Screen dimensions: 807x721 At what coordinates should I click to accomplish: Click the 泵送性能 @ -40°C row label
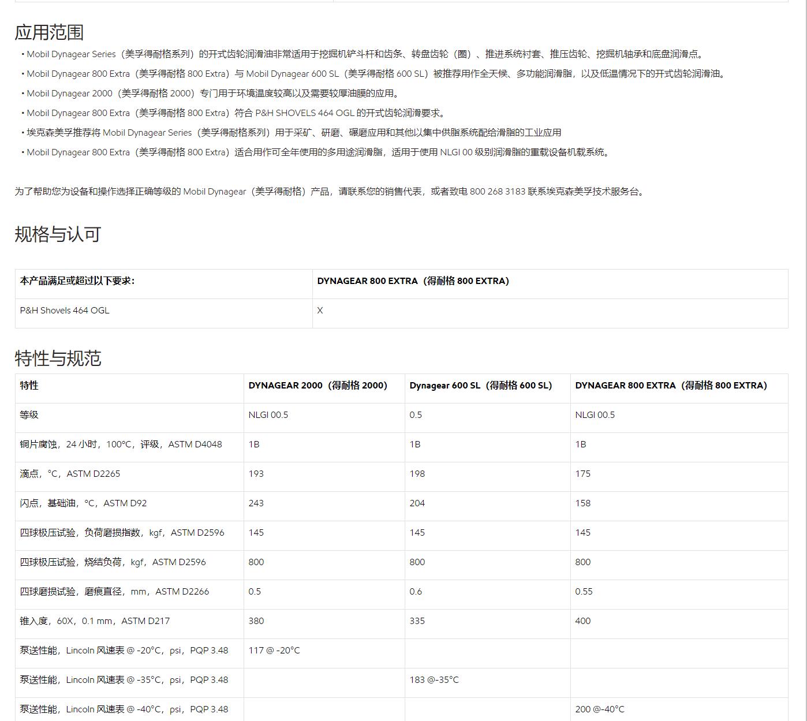(124, 709)
